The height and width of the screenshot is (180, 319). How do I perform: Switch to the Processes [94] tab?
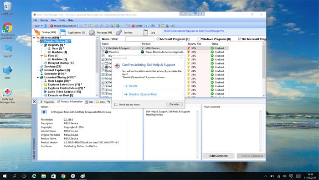[100, 32]
